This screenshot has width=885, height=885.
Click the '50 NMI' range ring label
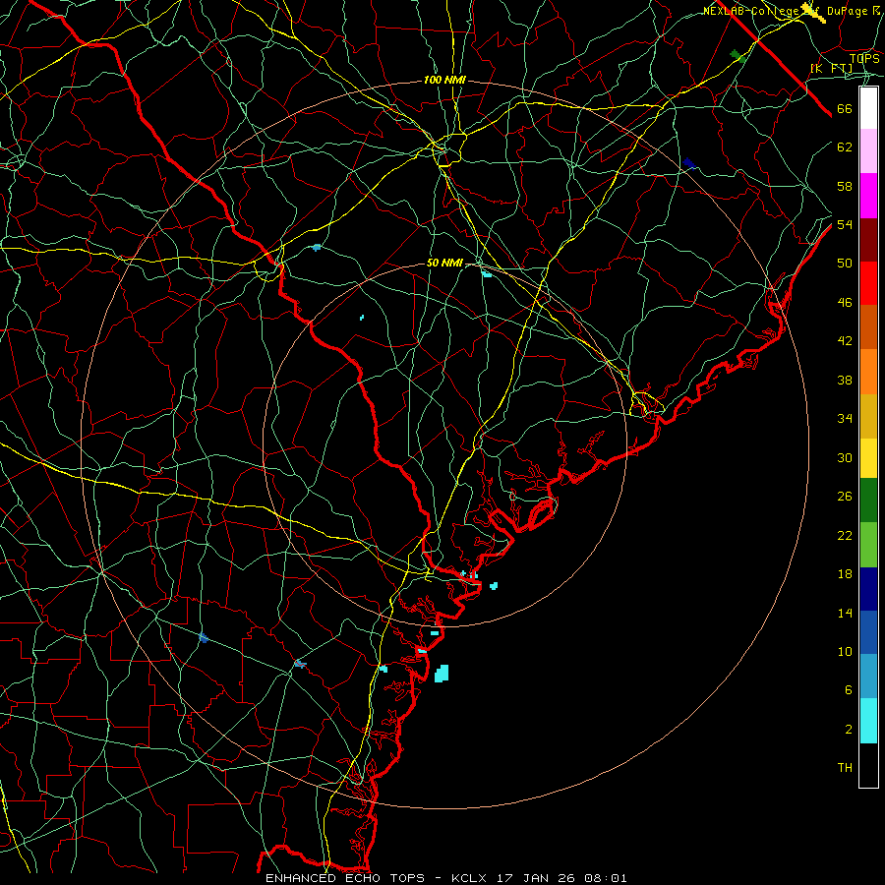444,263
